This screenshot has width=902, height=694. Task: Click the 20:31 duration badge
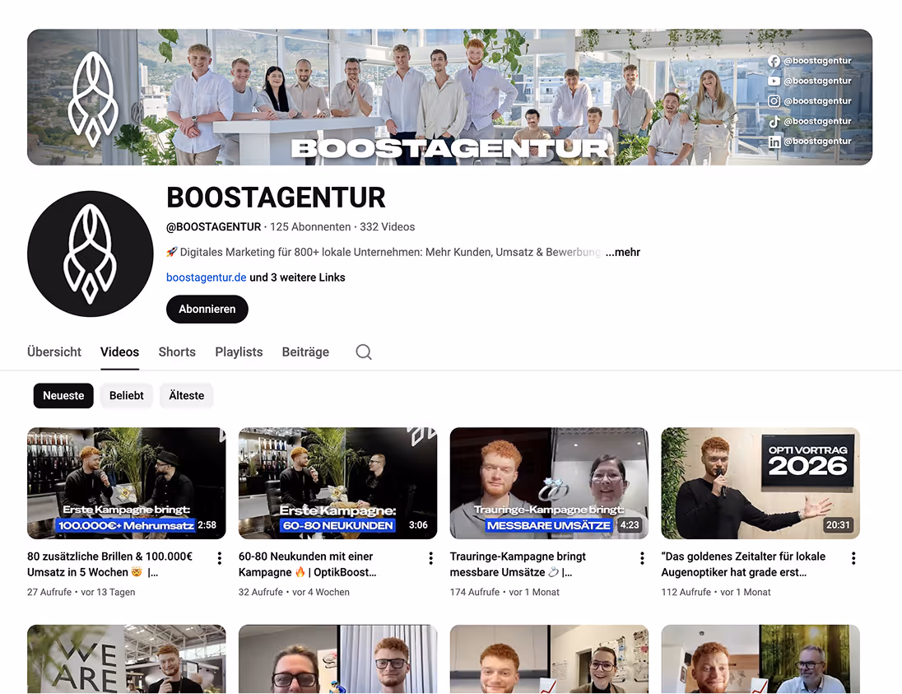click(x=838, y=524)
